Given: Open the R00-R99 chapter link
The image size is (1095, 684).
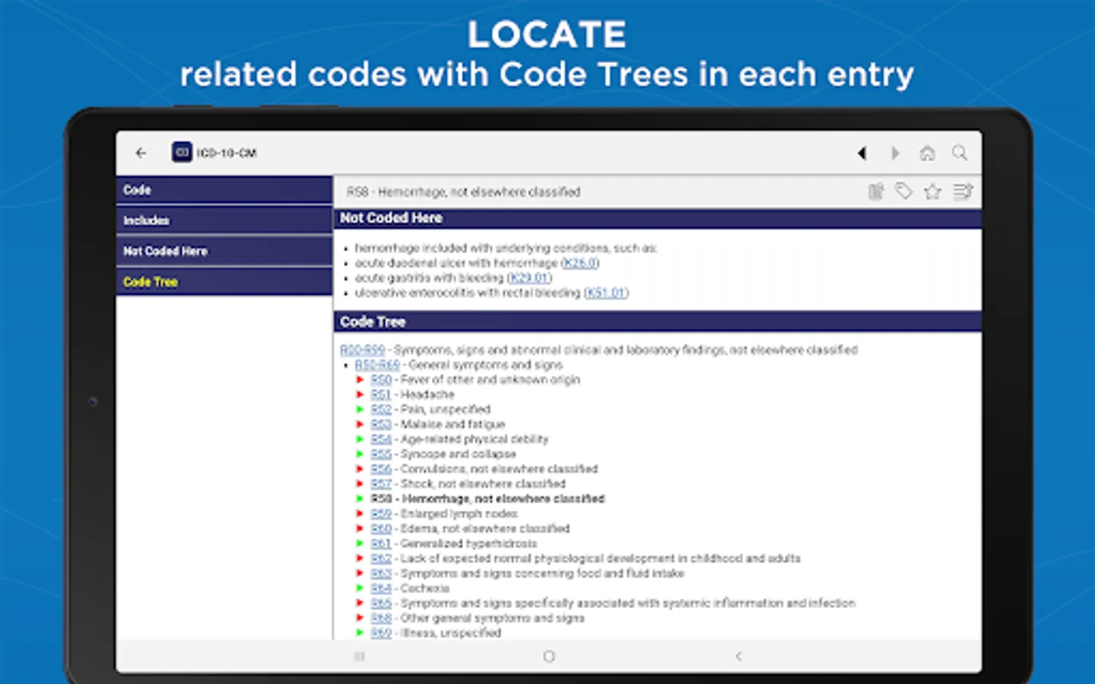Looking at the screenshot, I should [x=363, y=350].
